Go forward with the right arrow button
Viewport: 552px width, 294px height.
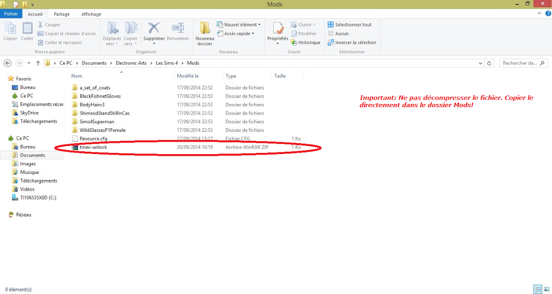(19, 63)
